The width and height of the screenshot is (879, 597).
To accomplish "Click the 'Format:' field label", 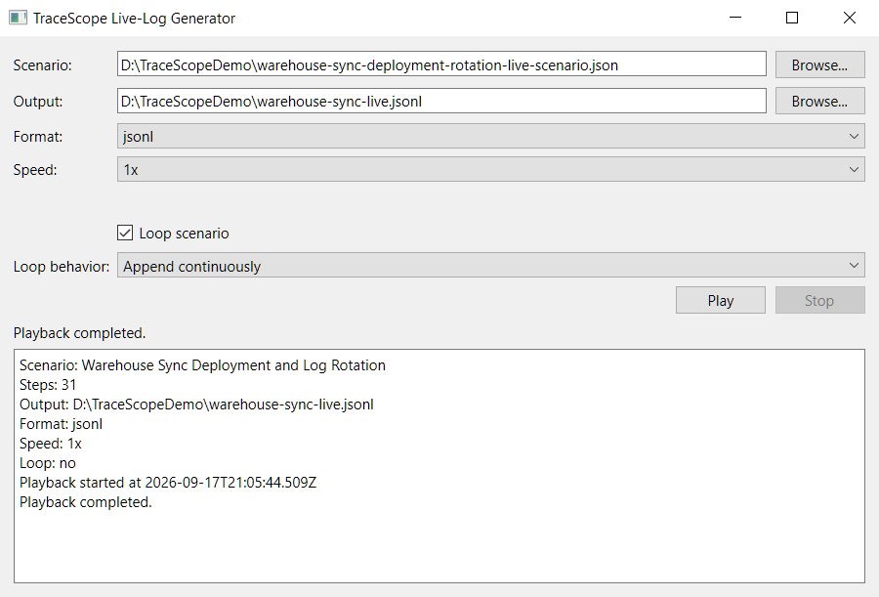I will point(37,137).
